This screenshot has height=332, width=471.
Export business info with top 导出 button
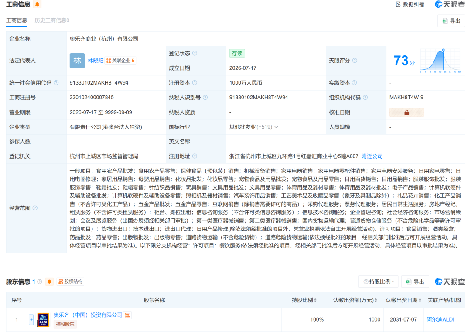[x=451, y=21]
